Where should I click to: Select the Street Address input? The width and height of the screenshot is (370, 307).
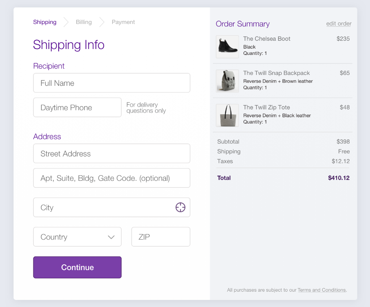click(112, 154)
